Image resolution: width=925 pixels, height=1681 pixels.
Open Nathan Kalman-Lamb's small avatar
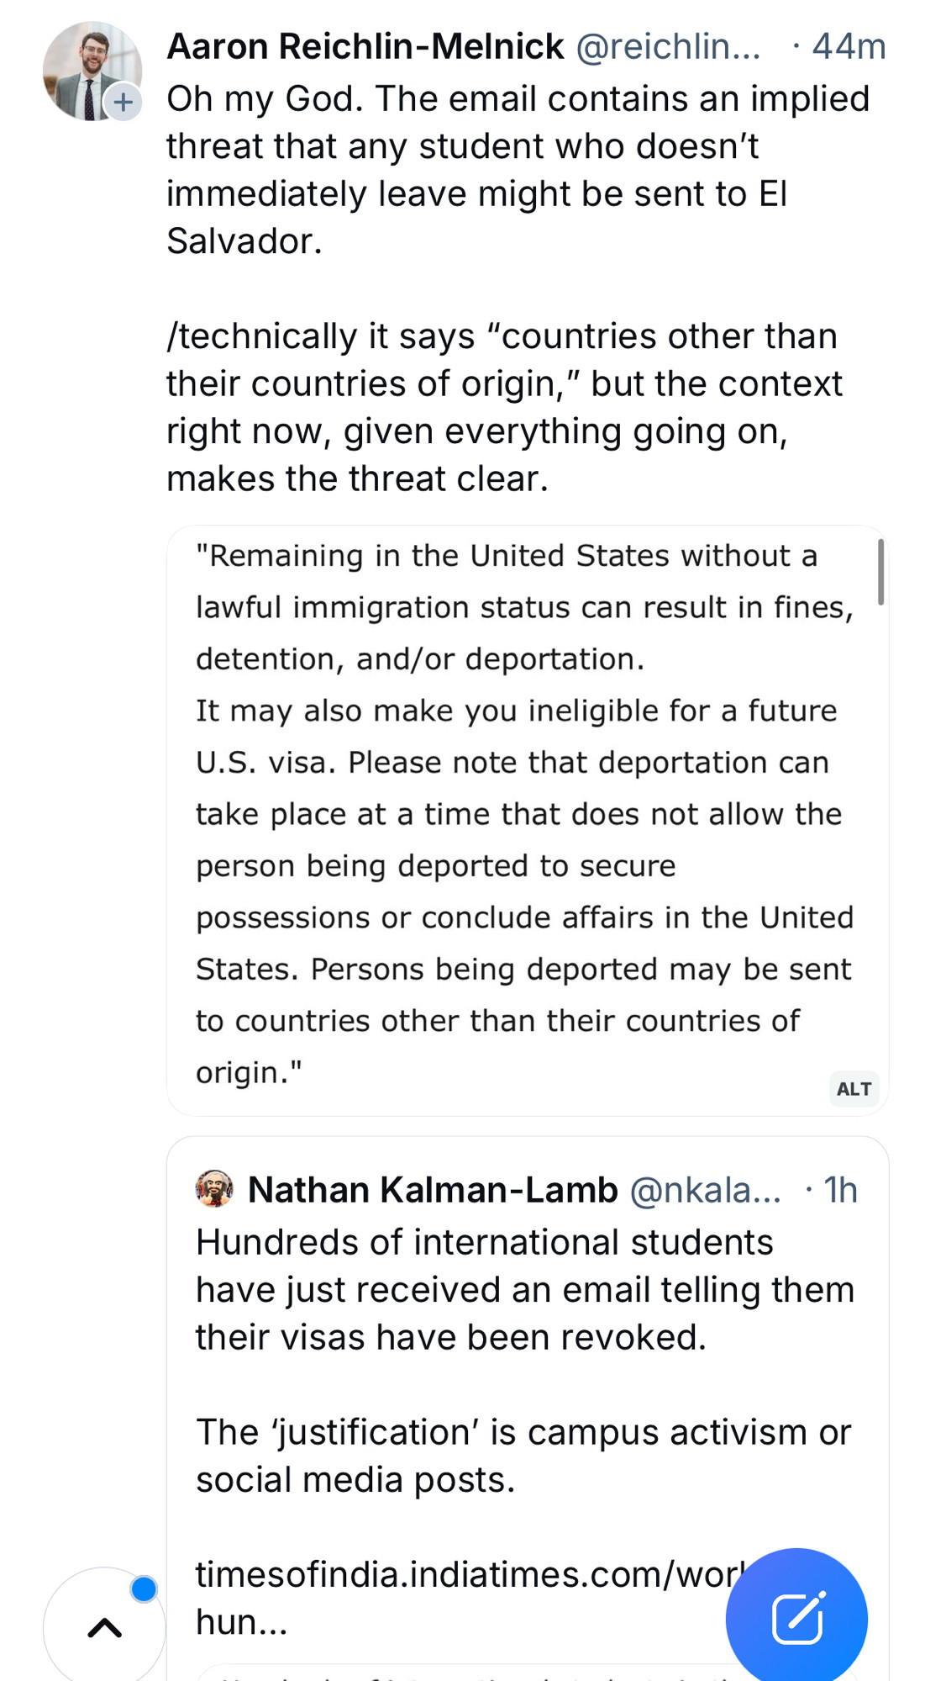[x=214, y=1189]
